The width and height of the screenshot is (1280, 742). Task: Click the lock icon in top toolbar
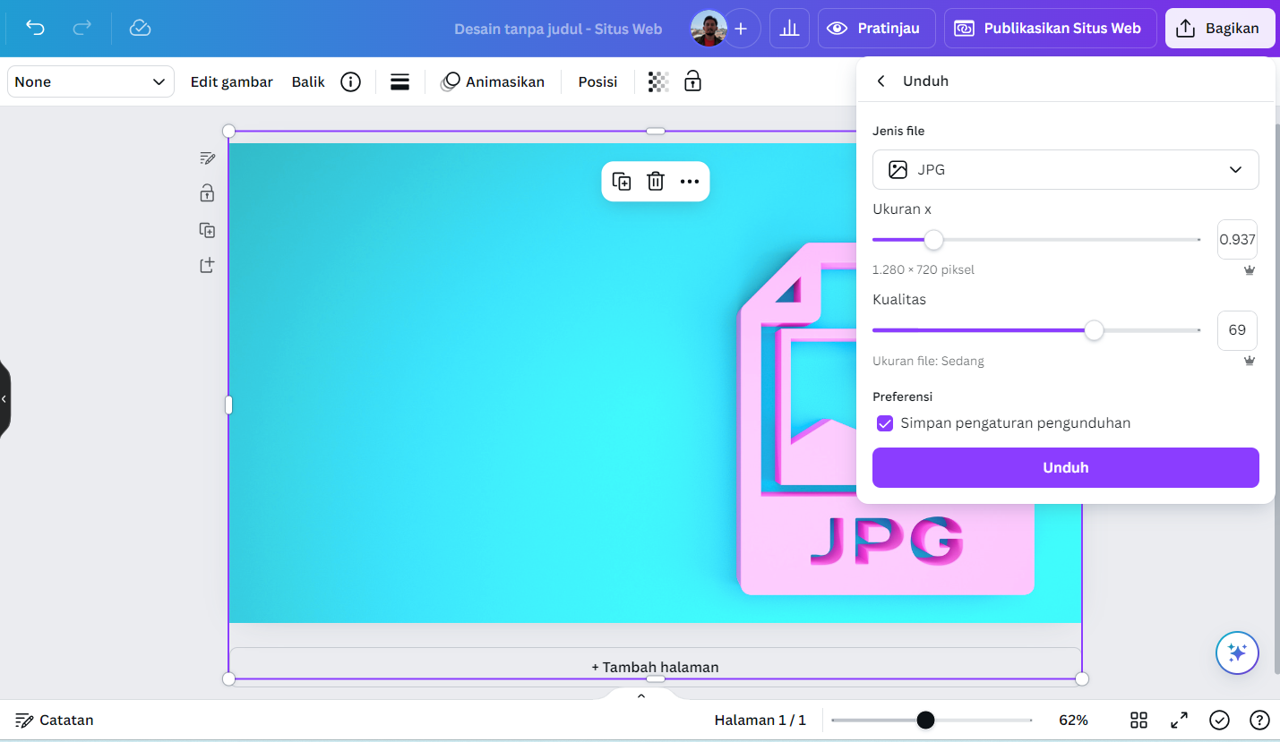[692, 82]
